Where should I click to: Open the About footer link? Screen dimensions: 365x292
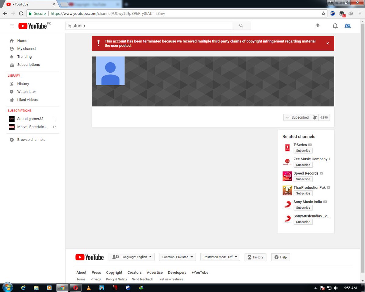point(82,273)
